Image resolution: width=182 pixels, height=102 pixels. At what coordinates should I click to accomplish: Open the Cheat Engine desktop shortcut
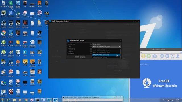(11, 63)
